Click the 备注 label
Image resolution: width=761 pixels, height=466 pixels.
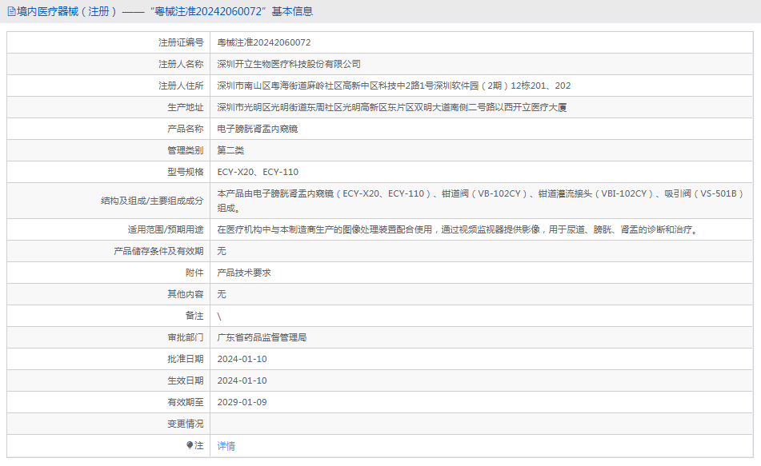194,316
